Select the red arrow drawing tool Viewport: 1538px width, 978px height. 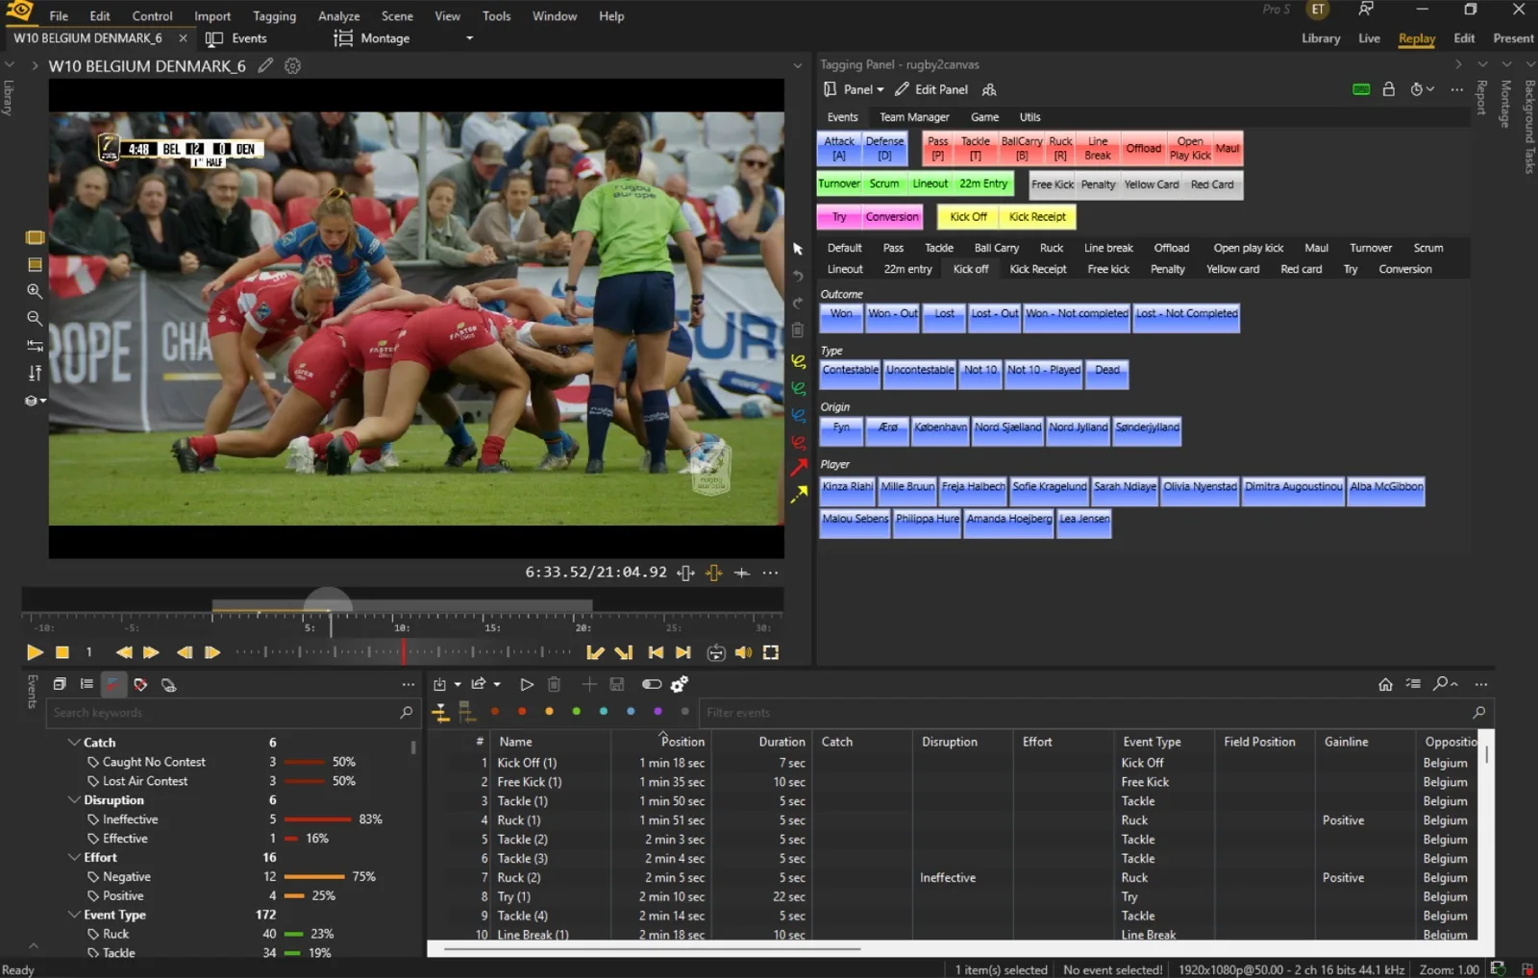799,468
